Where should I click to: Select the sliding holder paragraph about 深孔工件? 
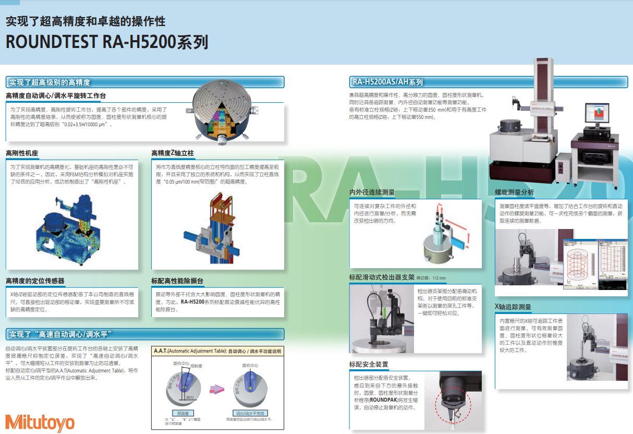[448, 302]
